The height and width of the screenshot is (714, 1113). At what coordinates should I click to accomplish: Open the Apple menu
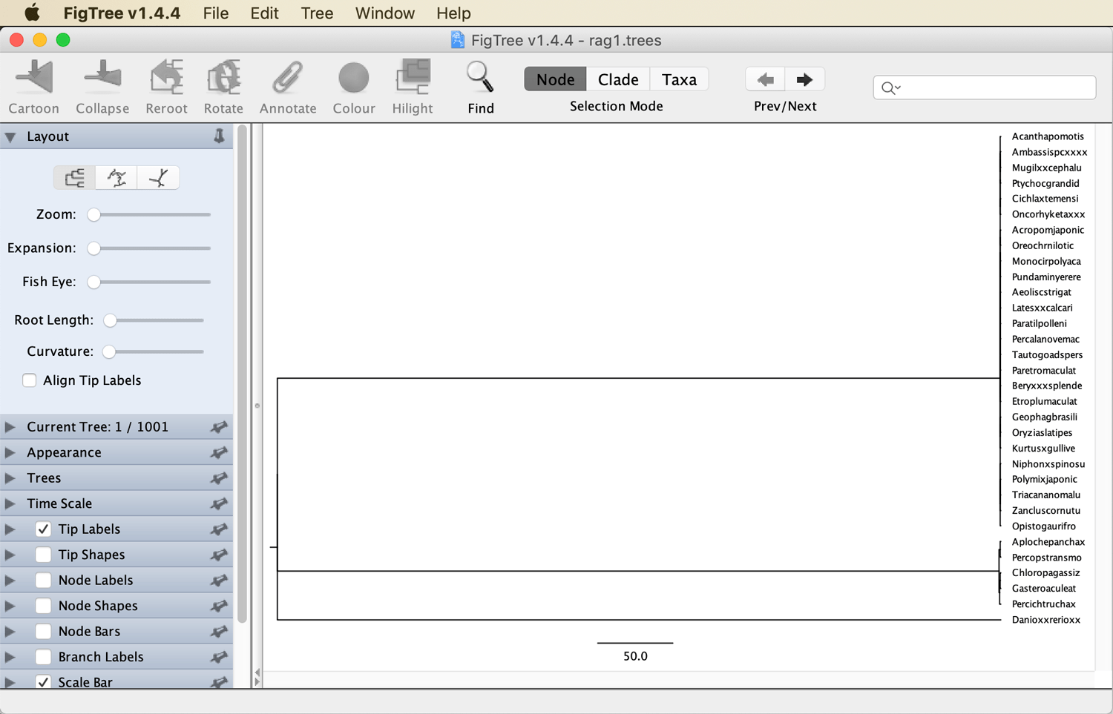click(x=32, y=13)
